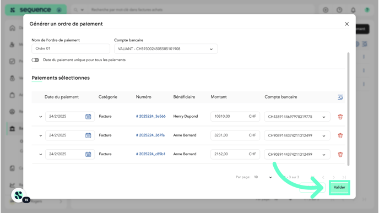
Task: Click the green help icon in top bar
Action: pos(367,10)
